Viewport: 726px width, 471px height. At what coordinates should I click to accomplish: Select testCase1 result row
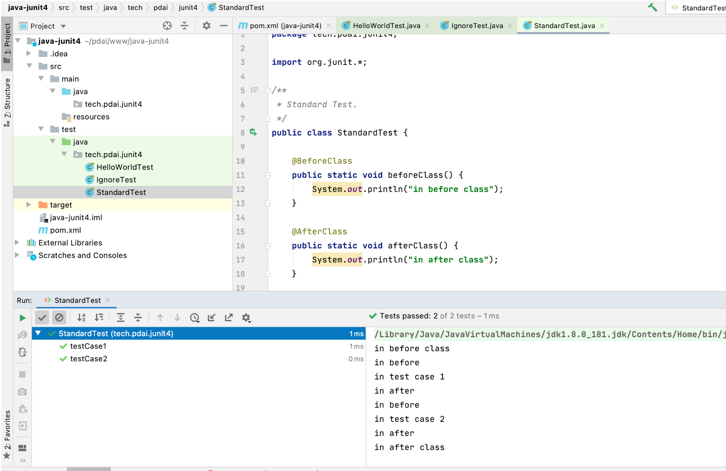(198, 346)
